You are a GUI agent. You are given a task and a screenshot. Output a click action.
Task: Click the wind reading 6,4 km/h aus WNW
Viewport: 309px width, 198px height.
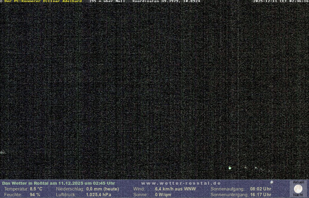click(175, 189)
